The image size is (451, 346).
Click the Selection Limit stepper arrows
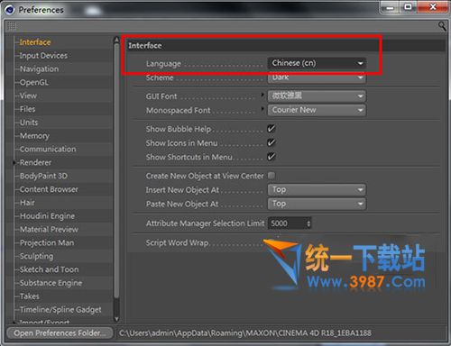coord(308,223)
